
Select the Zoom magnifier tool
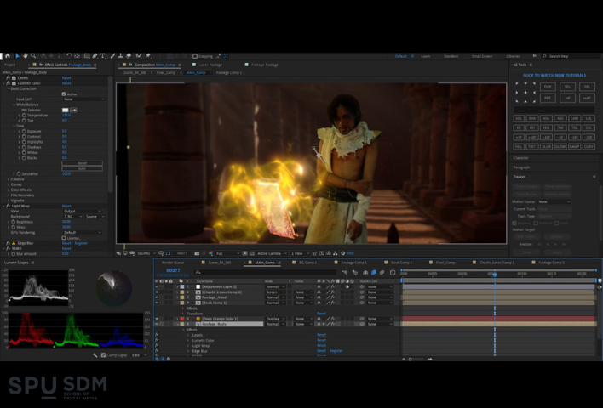click(x=33, y=56)
